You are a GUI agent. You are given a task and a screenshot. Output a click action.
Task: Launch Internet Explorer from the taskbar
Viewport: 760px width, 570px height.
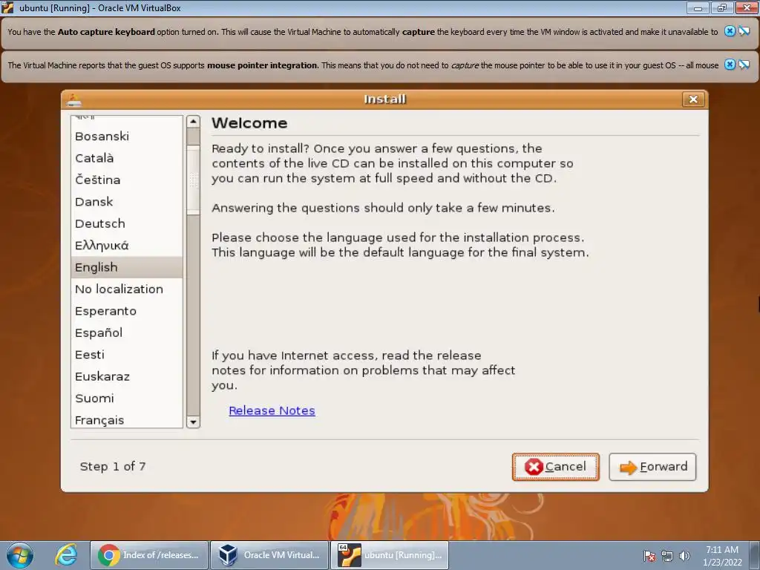pyautogui.click(x=66, y=555)
